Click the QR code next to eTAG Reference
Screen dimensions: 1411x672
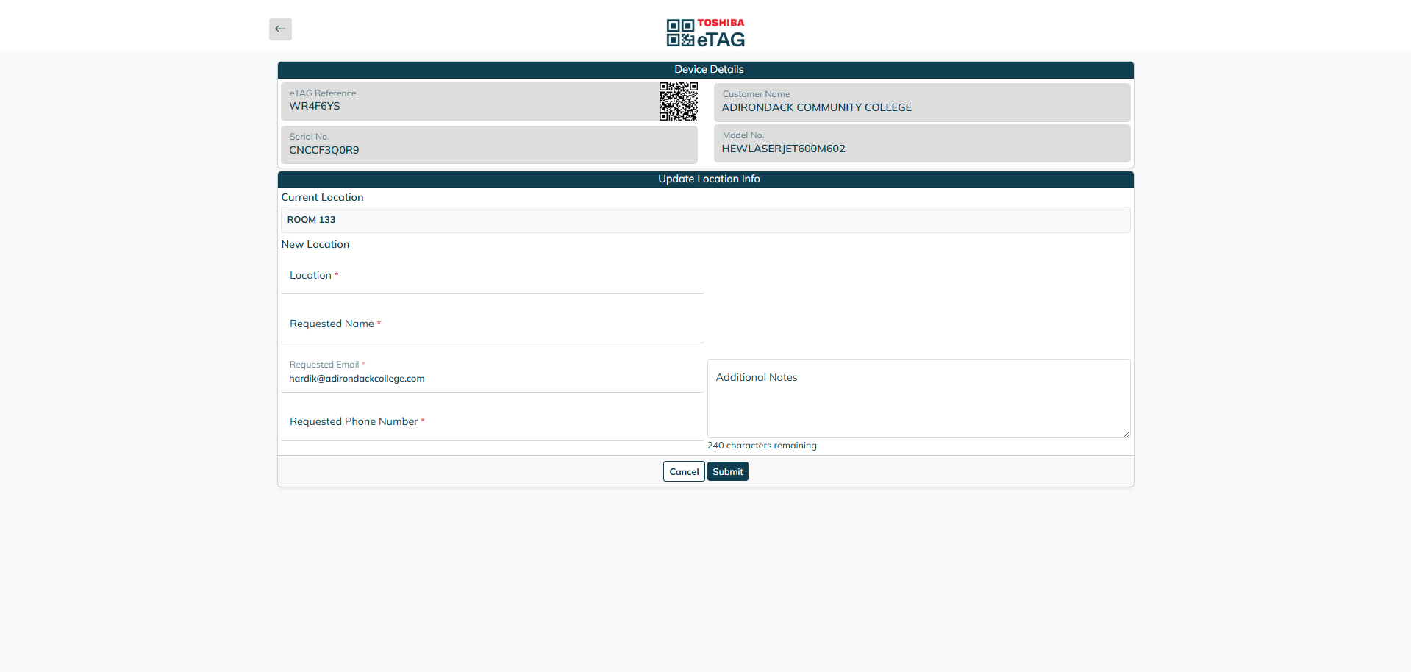pos(679,101)
